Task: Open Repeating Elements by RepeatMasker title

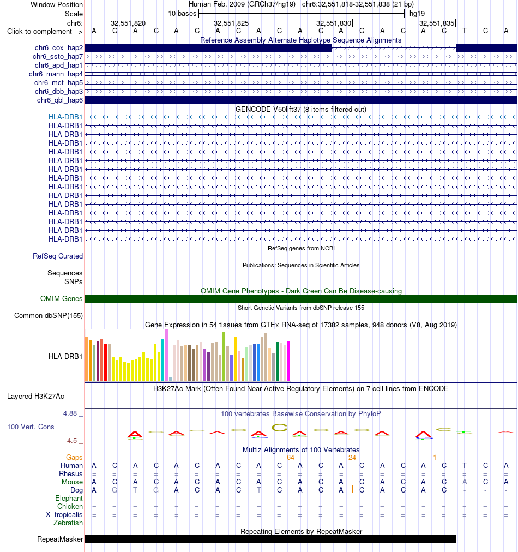Action: [x=301, y=532]
